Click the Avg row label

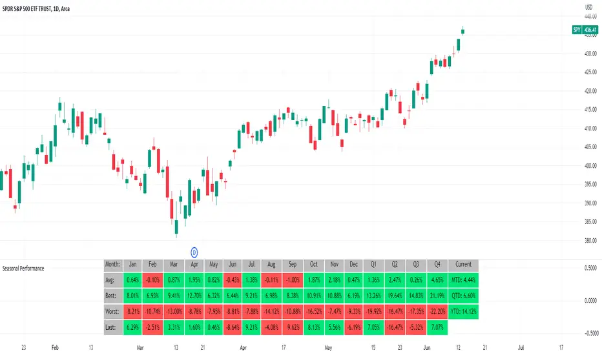tap(112, 279)
